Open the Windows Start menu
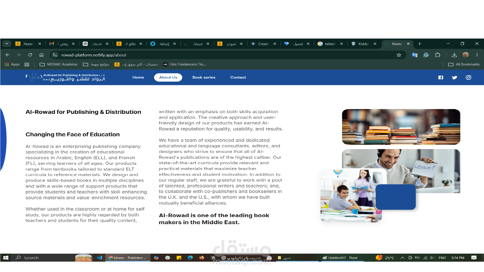 tap(6, 258)
